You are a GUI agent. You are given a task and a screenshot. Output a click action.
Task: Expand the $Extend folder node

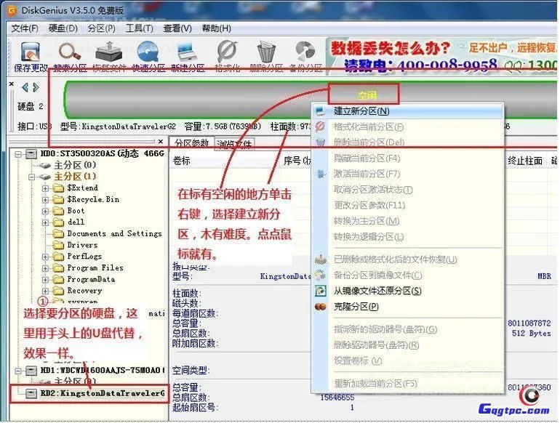45,188
